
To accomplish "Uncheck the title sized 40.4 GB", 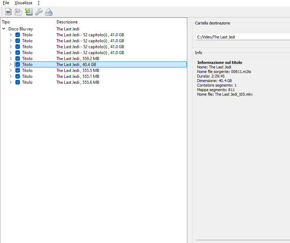I will [x=17, y=65].
